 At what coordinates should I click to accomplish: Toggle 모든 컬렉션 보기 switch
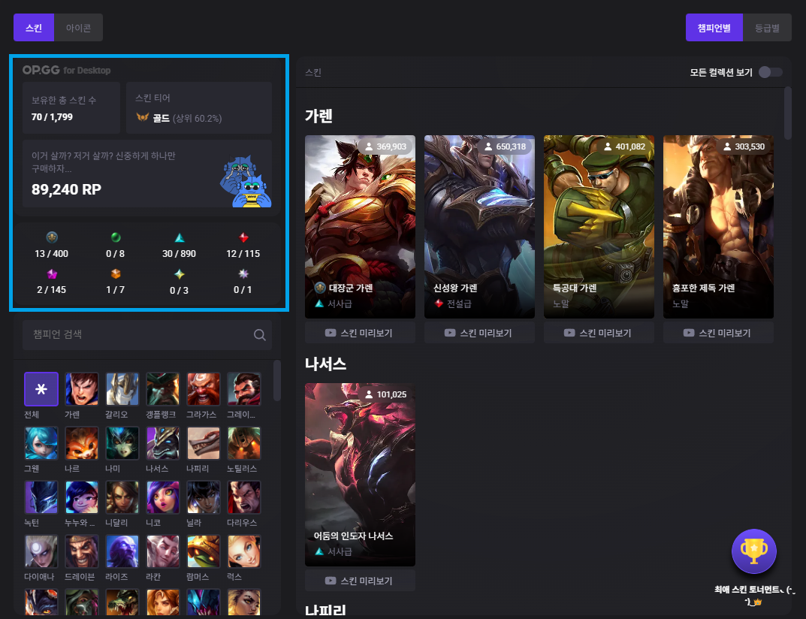point(771,72)
